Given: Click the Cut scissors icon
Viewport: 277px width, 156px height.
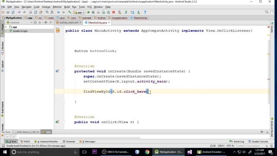Looking at the screenshot, I should point(31,12).
